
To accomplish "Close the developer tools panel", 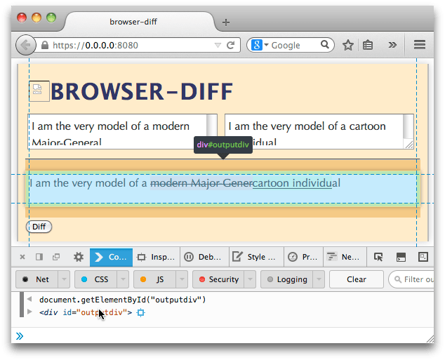I will (x=22, y=257).
